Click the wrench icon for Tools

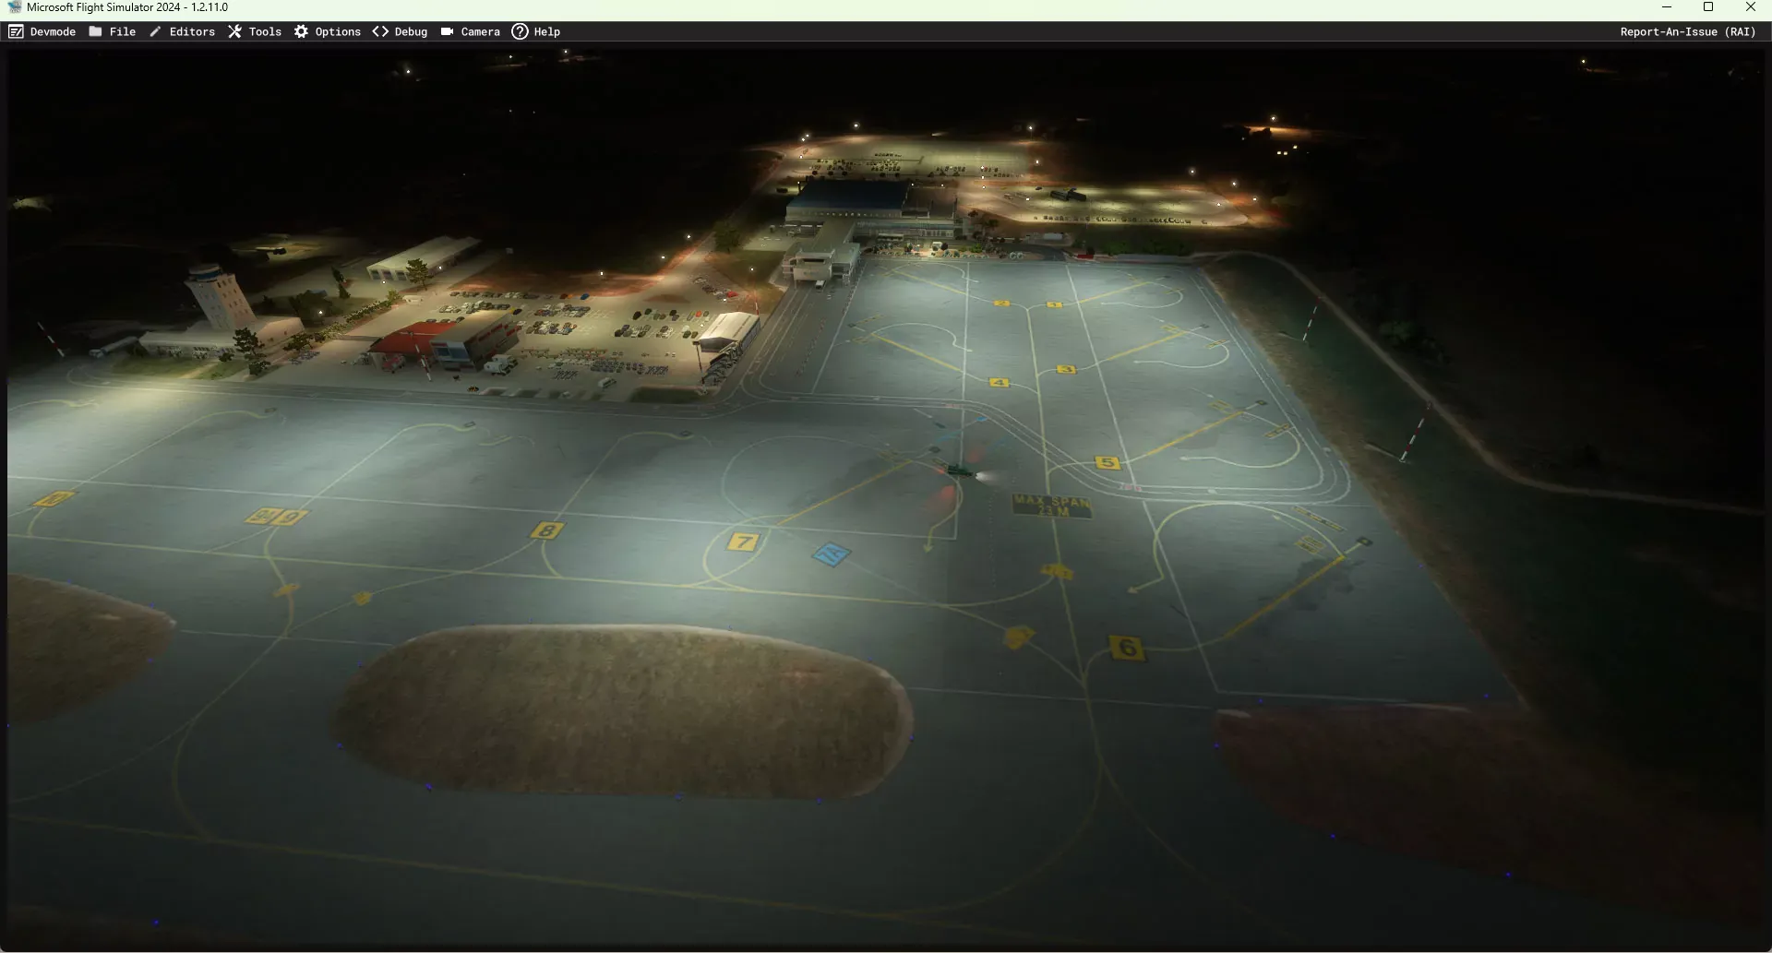click(235, 31)
